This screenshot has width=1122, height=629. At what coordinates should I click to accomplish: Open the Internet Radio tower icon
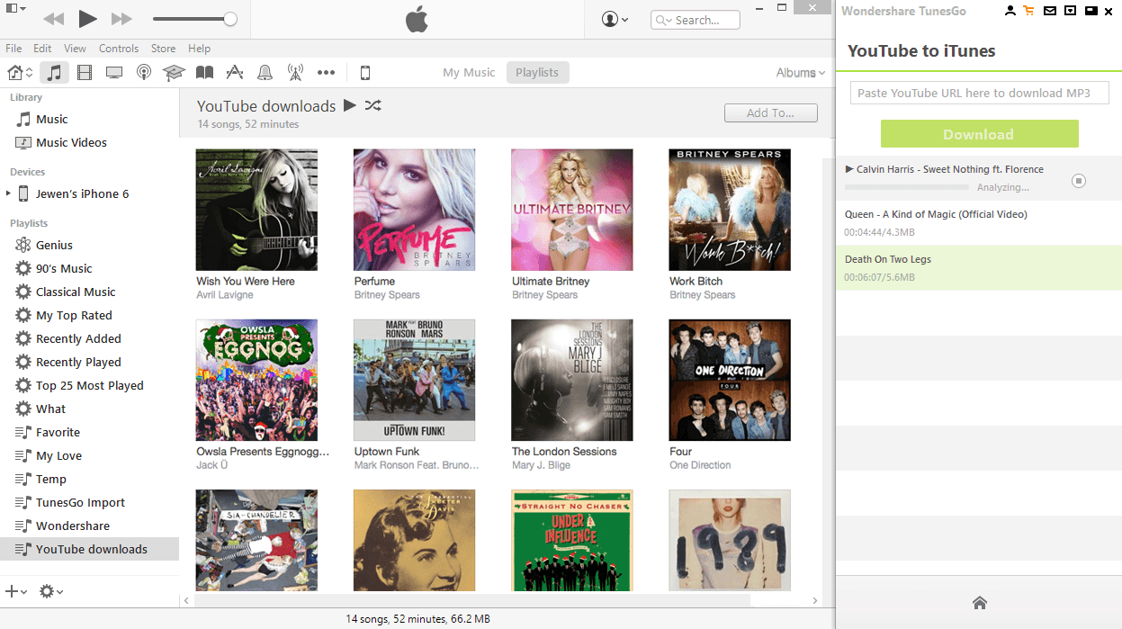(295, 73)
